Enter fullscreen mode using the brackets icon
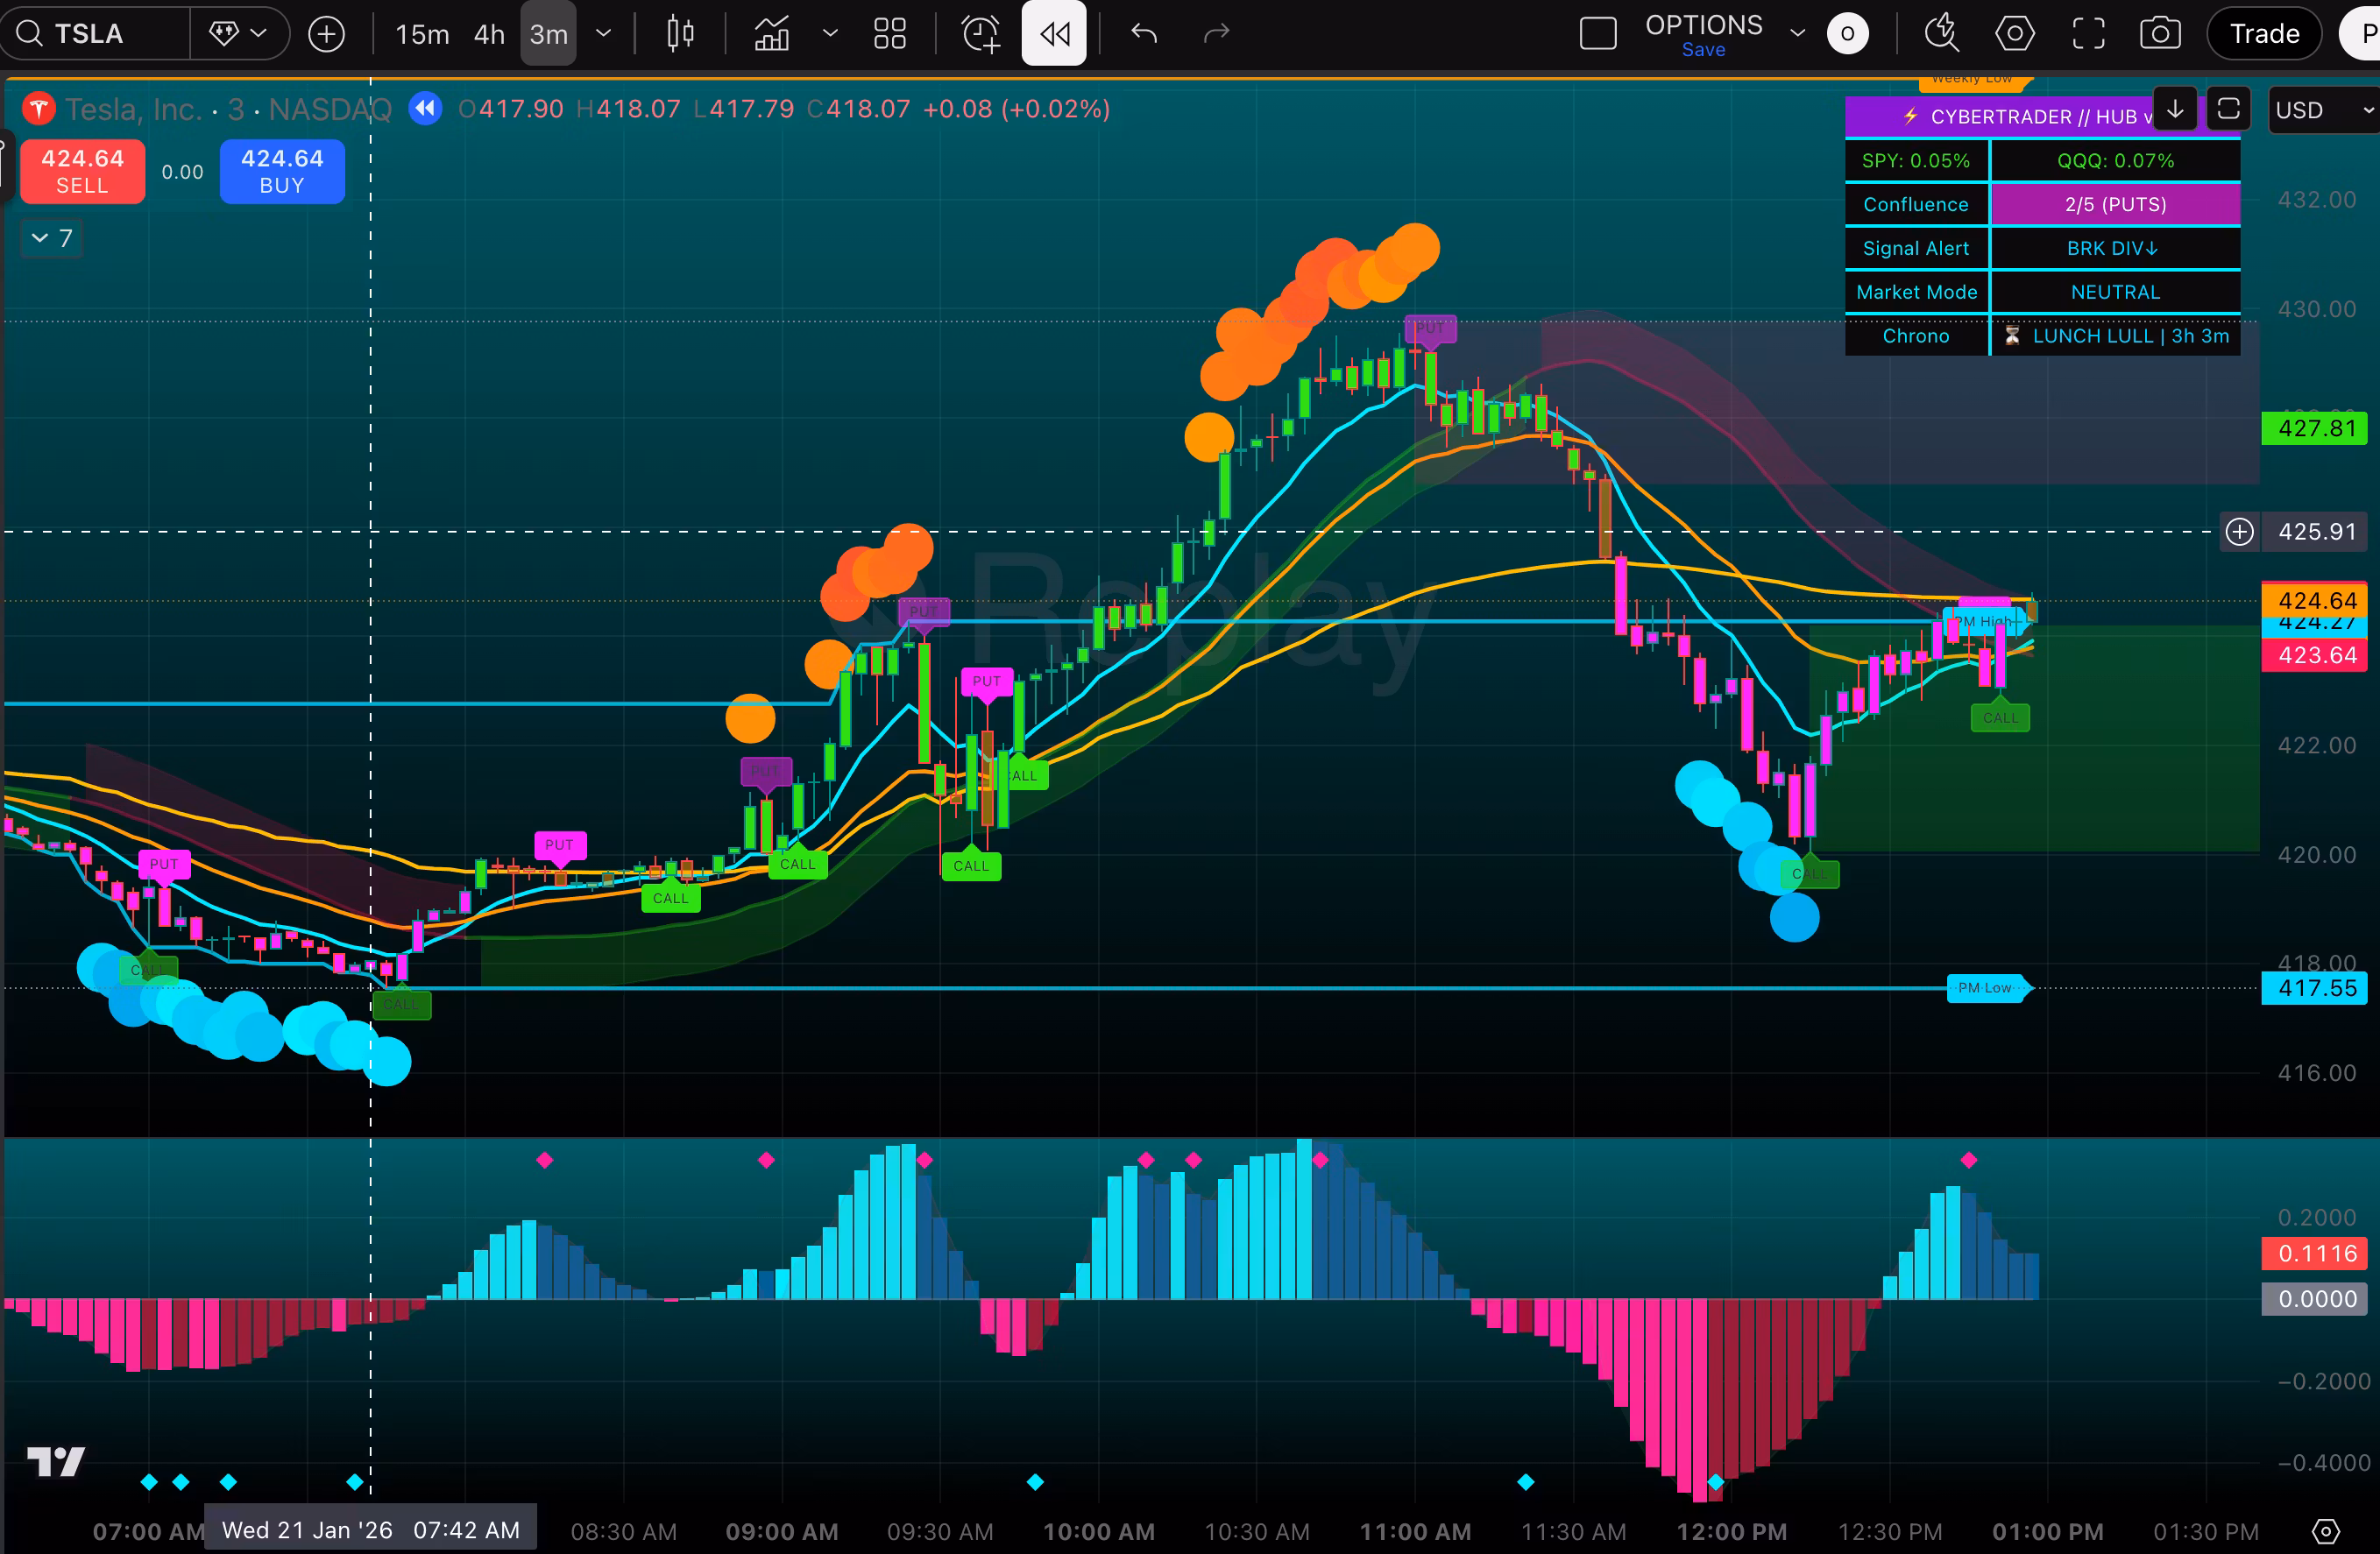 click(x=2088, y=33)
